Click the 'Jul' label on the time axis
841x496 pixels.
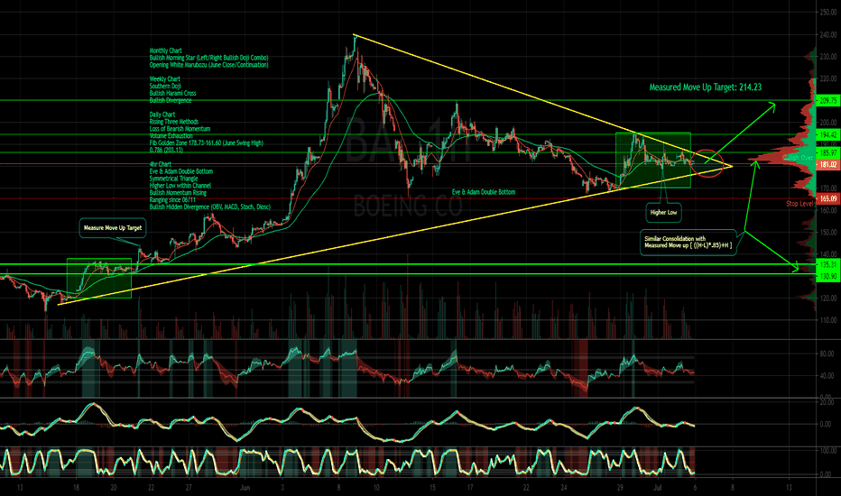coord(658,488)
